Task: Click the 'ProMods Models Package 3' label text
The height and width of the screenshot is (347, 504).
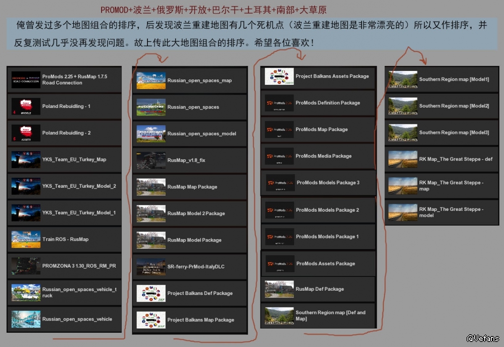Action: (x=328, y=183)
